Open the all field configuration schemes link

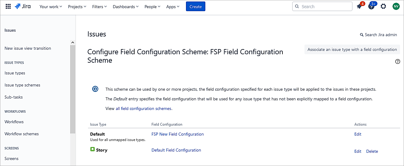click(x=143, y=108)
